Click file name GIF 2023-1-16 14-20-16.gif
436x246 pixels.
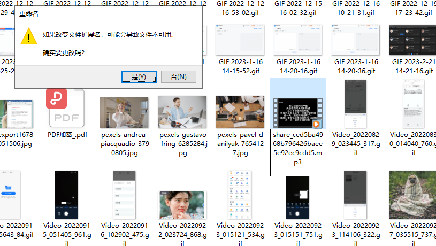click(x=299, y=66)
